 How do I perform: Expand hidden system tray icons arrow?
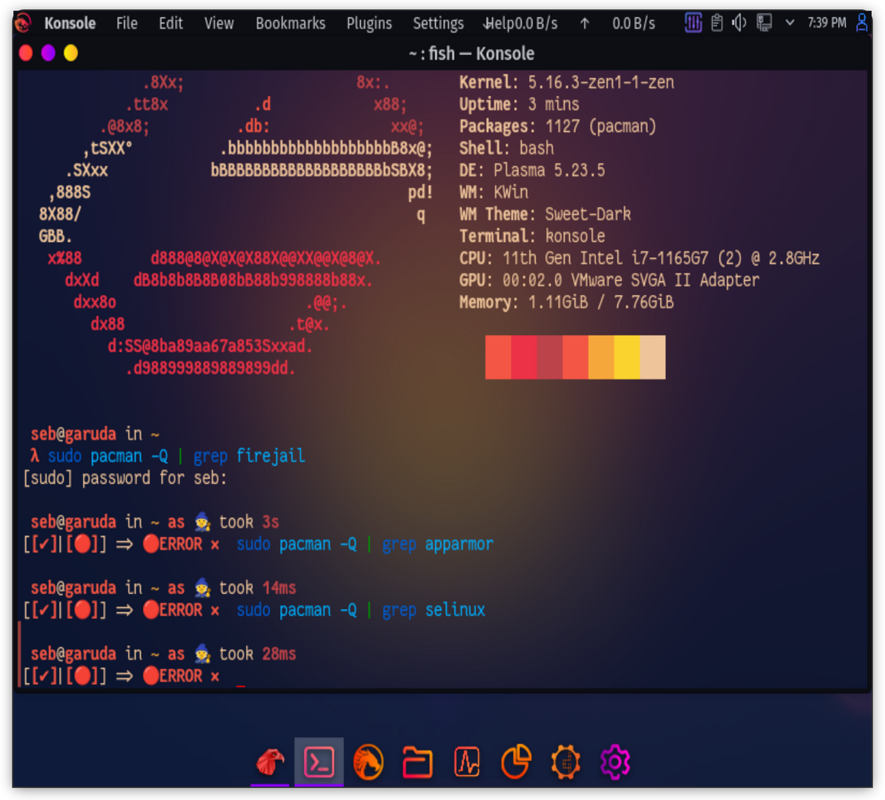click(790, 23)
